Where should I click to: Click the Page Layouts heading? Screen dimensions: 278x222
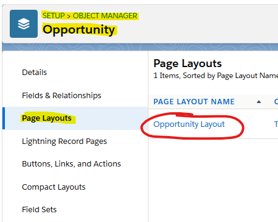point(187,63)
